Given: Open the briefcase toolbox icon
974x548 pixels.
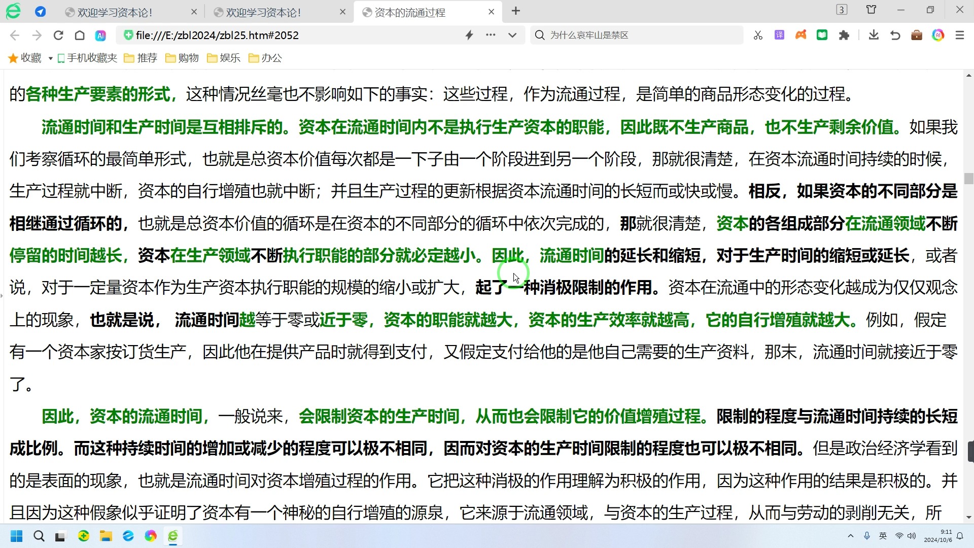Looking at the screenshot, I should click(916, 35).
